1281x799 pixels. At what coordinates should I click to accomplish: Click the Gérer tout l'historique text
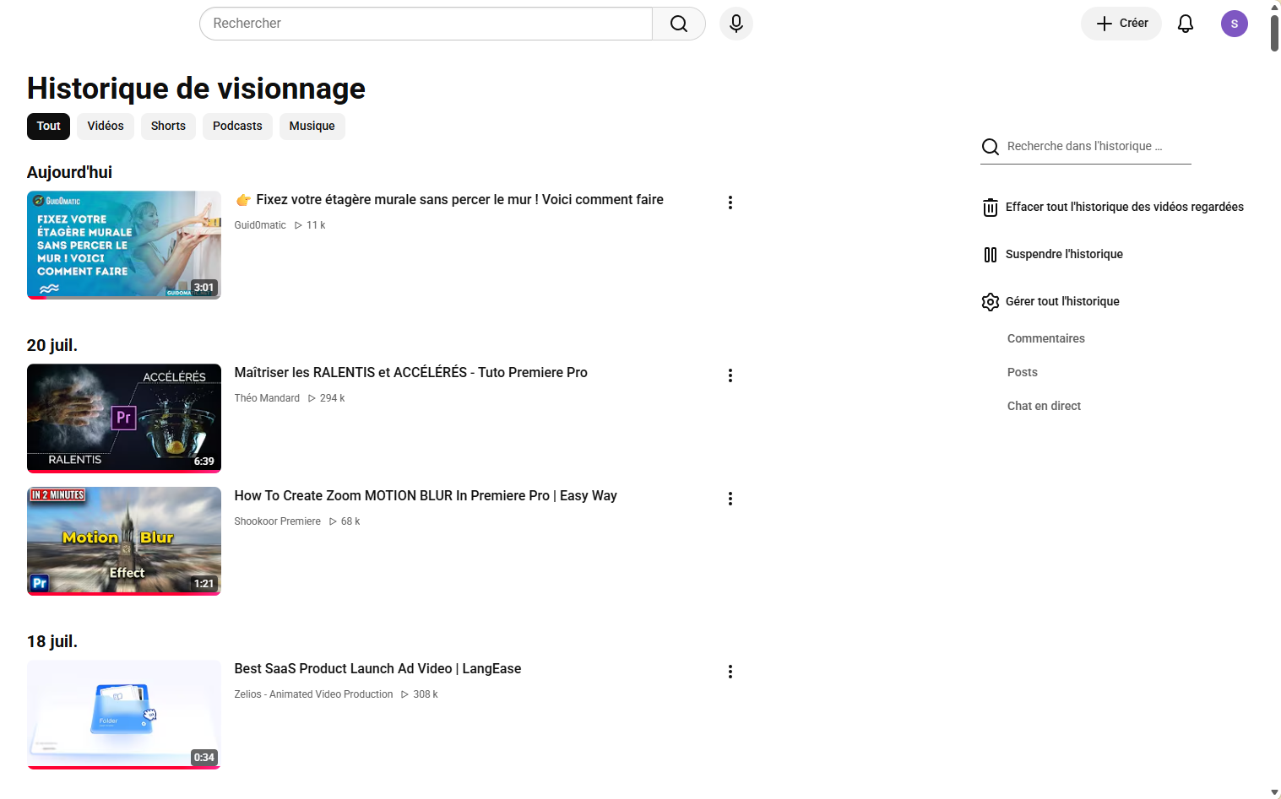(1062, 301)
